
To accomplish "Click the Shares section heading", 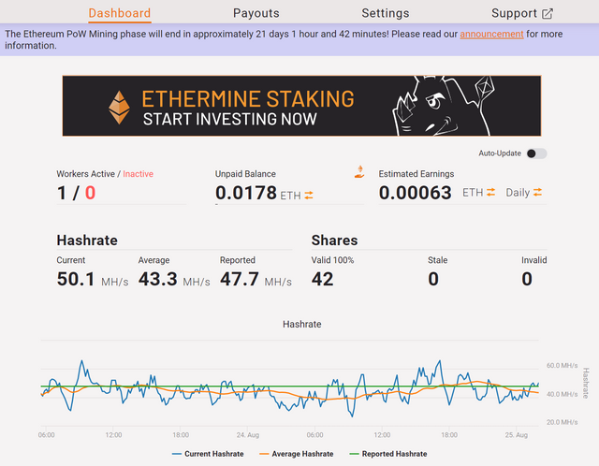I will point(335,240).
